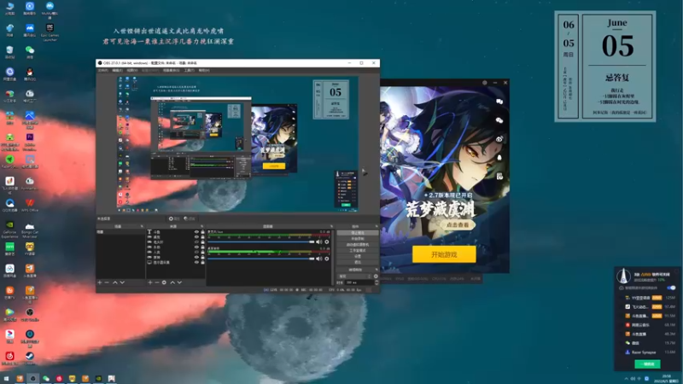Move the scene up in the Scenes dock
The image size is (683, 384).
point(115,282)
